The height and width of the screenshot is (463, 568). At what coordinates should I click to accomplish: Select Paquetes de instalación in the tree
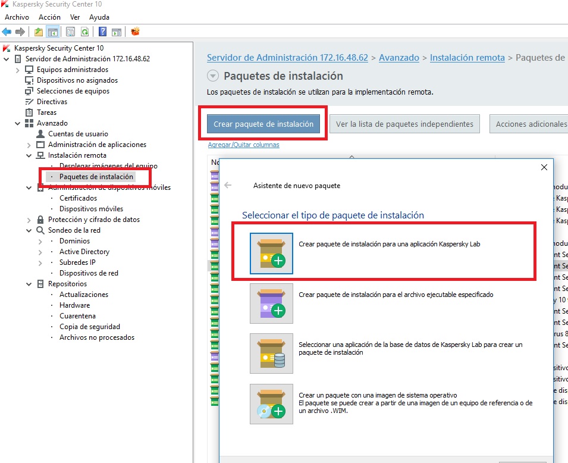(x=96, y=177)
